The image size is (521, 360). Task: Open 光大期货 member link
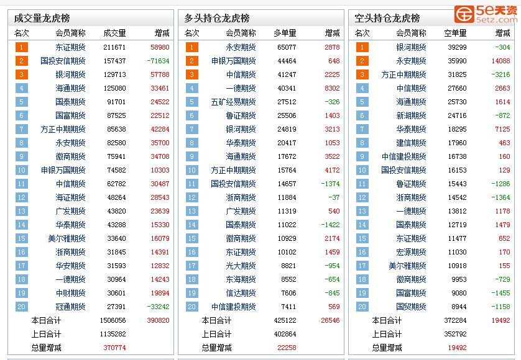[x=241, y=266]
